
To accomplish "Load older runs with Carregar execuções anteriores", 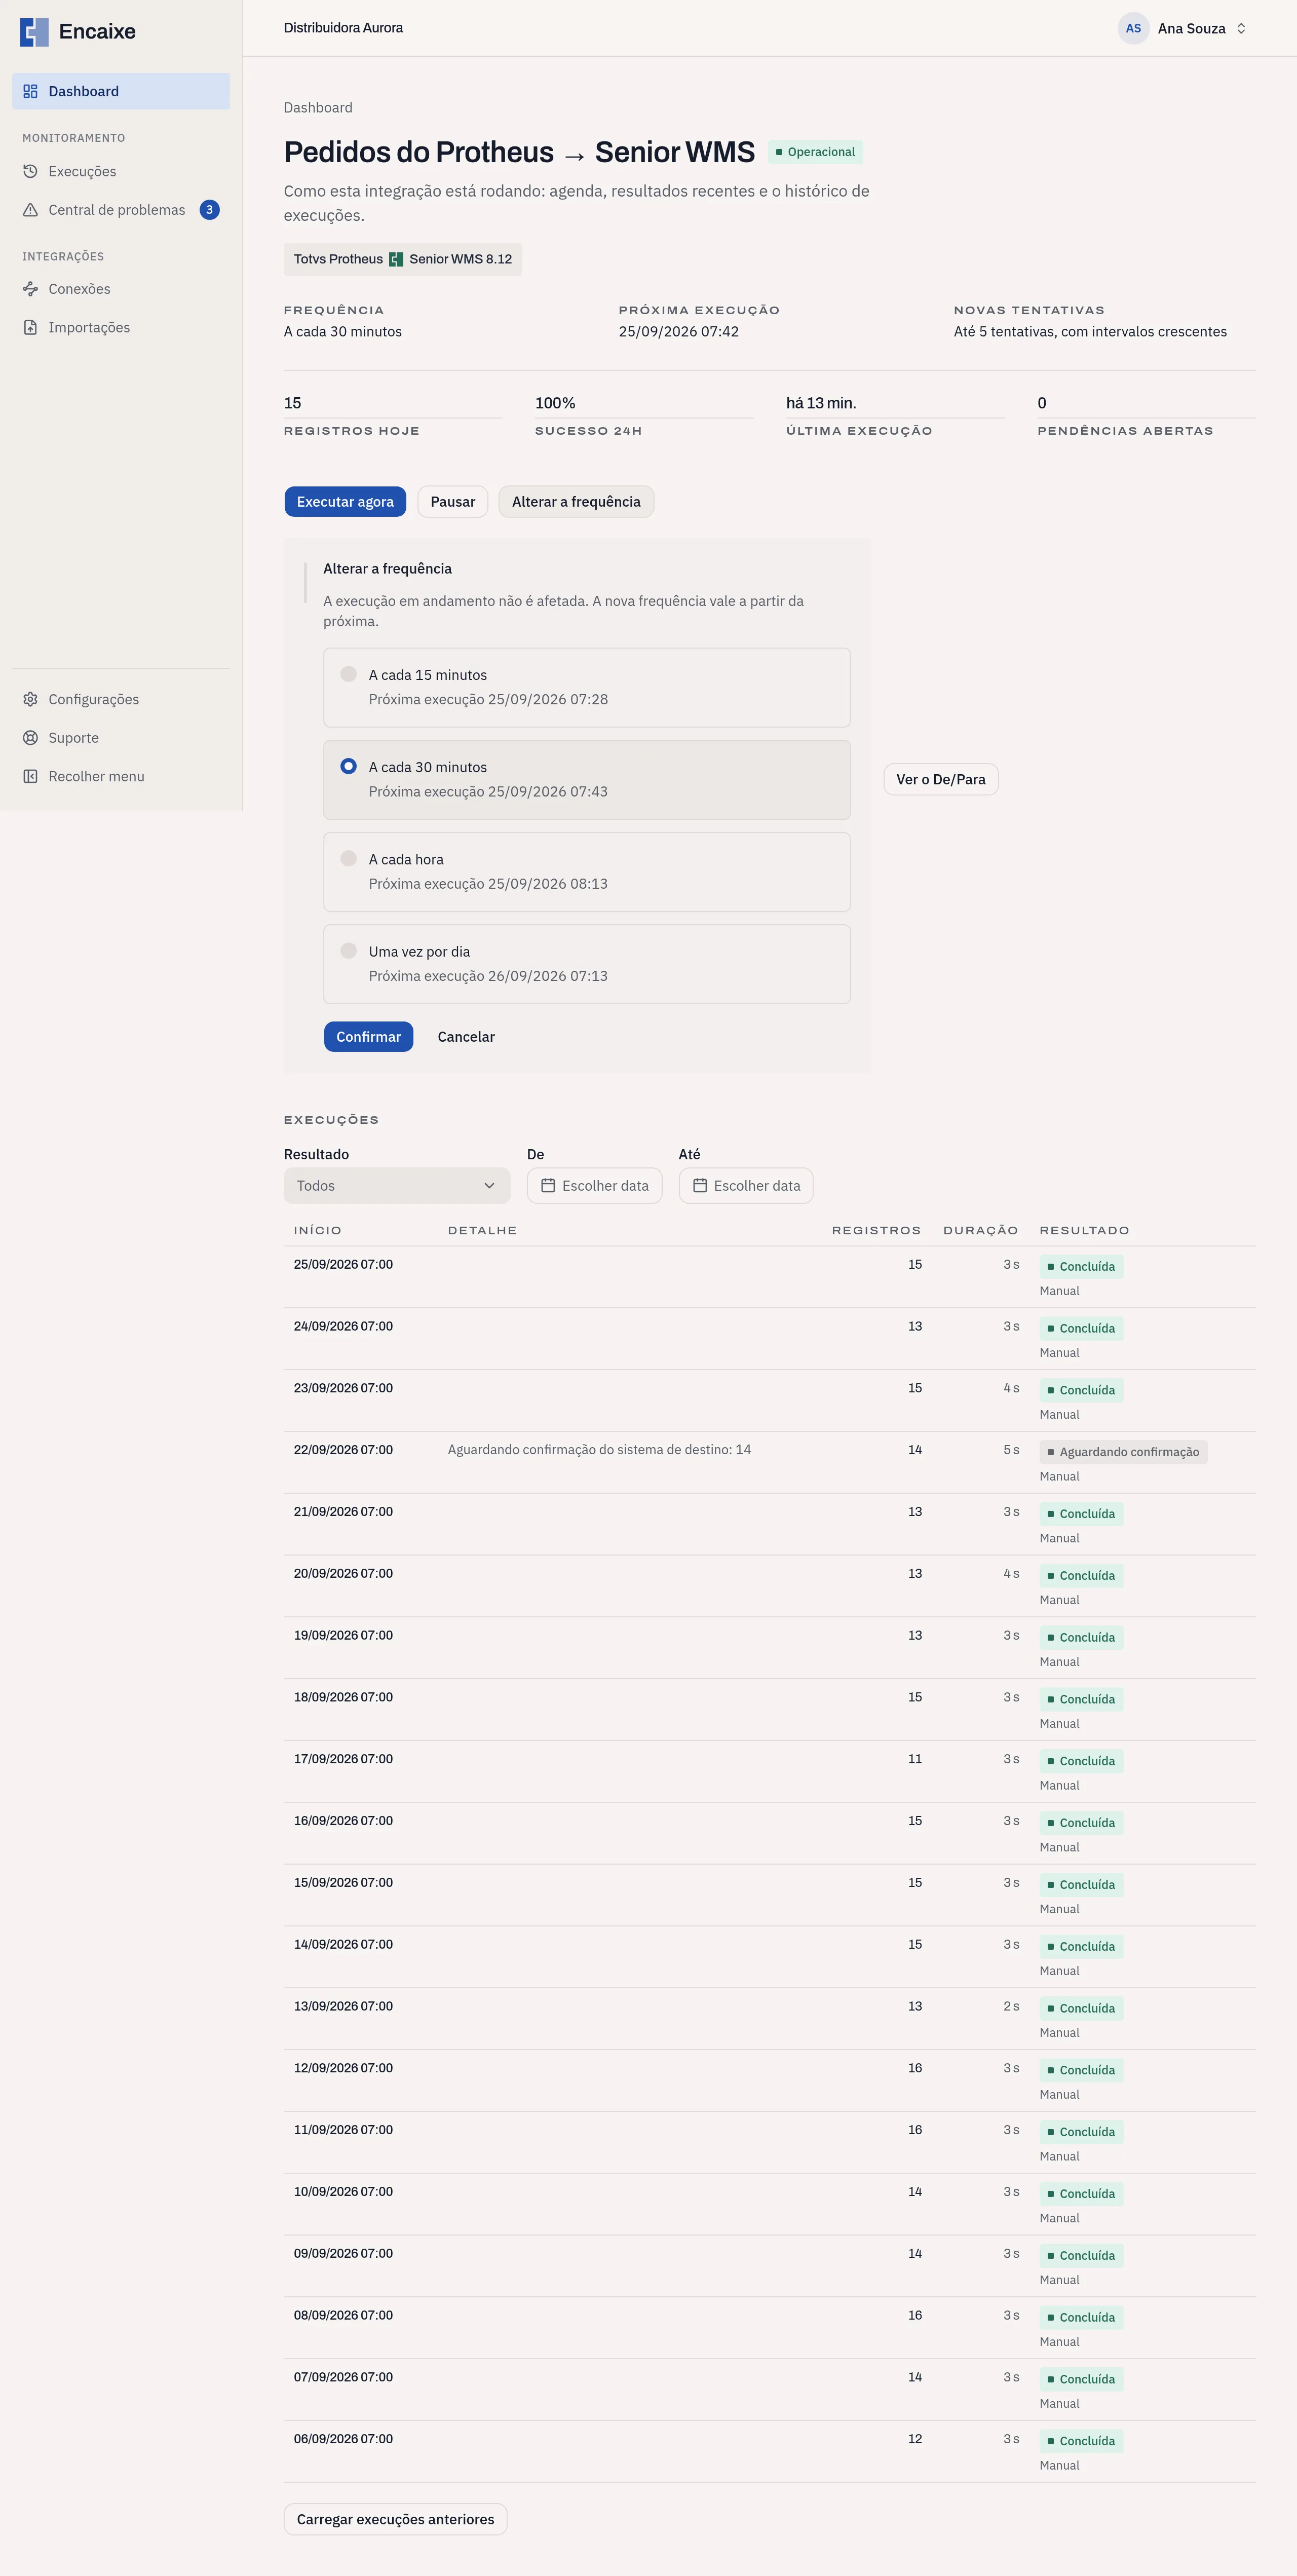I will coord(395,2519).
